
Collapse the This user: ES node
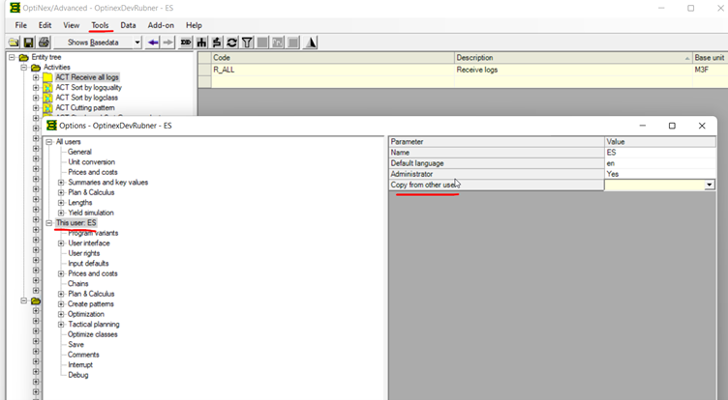(48, 223)
